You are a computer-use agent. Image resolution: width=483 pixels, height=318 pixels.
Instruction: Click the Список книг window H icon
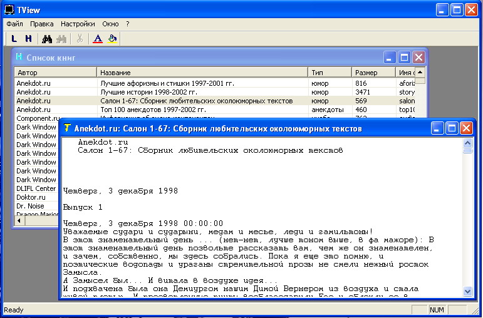coord(19,57)
